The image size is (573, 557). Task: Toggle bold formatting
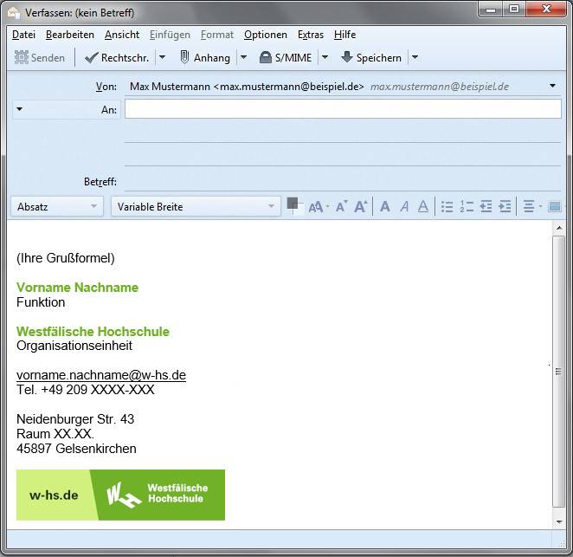[385, 207]
